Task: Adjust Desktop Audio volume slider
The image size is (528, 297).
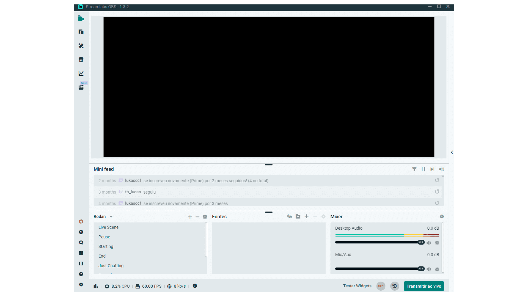Action: (x=380, y=242)
